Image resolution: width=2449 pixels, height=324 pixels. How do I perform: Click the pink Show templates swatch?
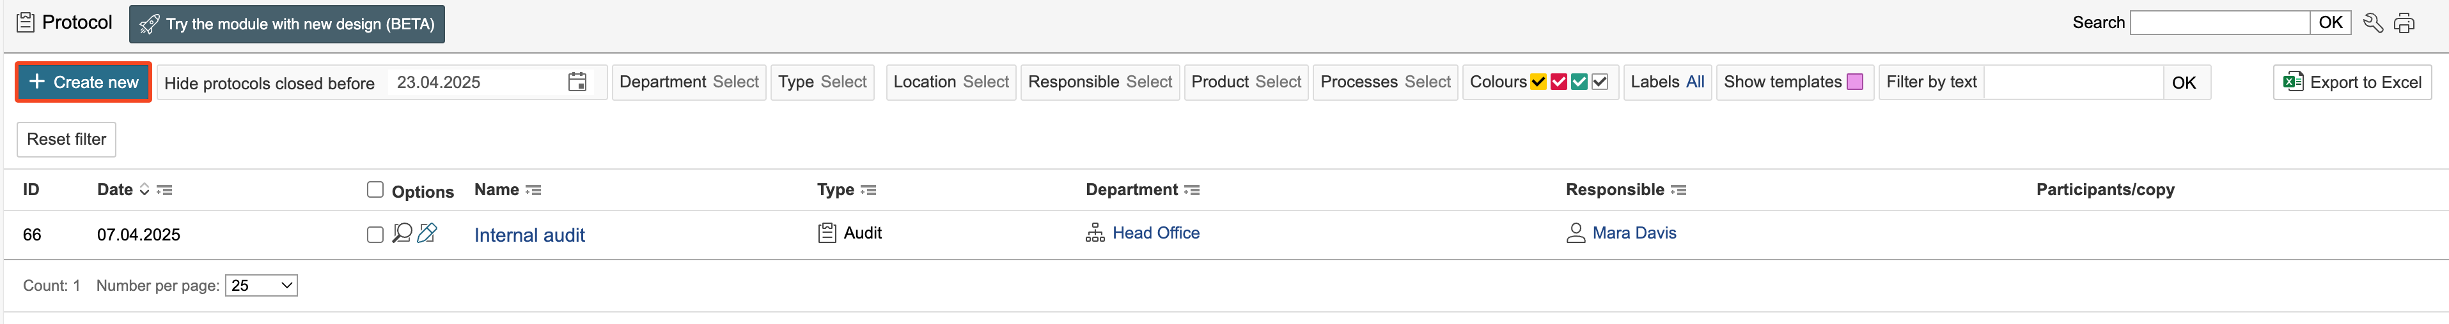coord(1855,82)
